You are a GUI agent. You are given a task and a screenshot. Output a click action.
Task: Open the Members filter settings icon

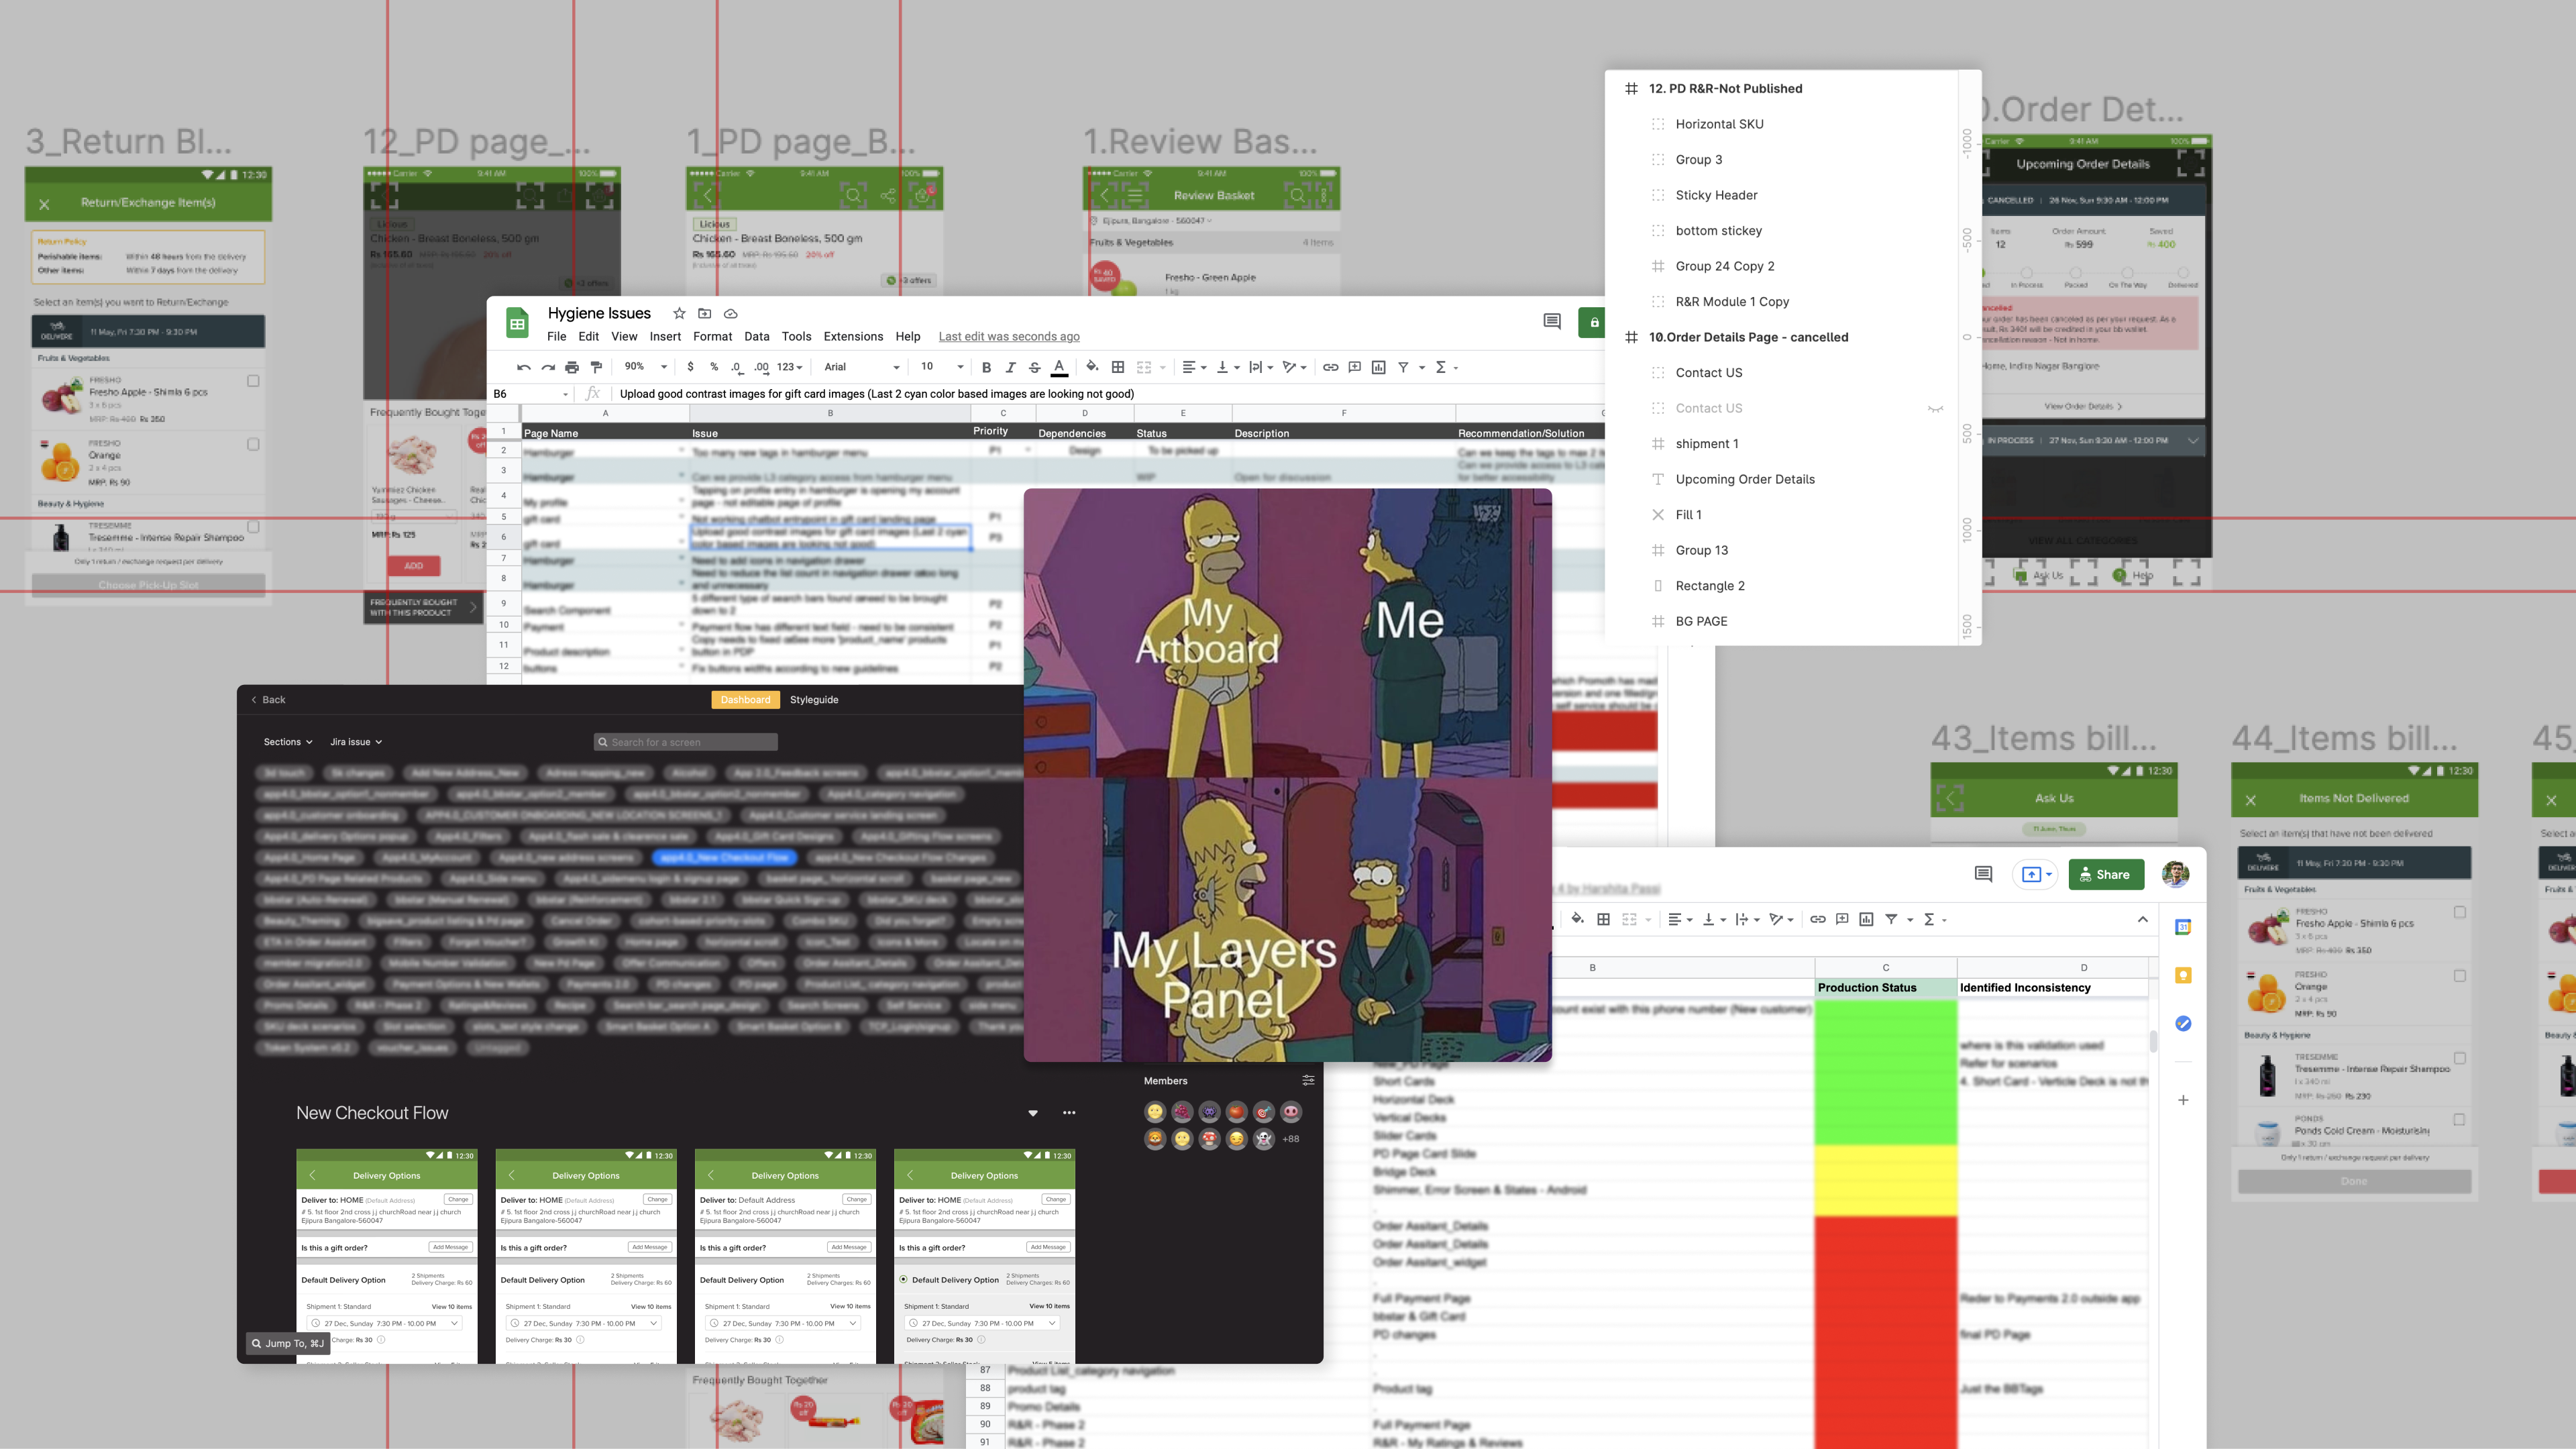[1308, 1080]
